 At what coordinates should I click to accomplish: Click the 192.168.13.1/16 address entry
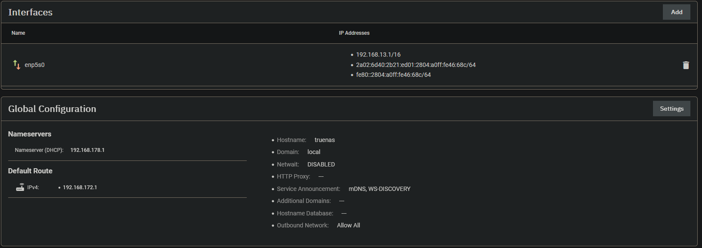(378, 54)
